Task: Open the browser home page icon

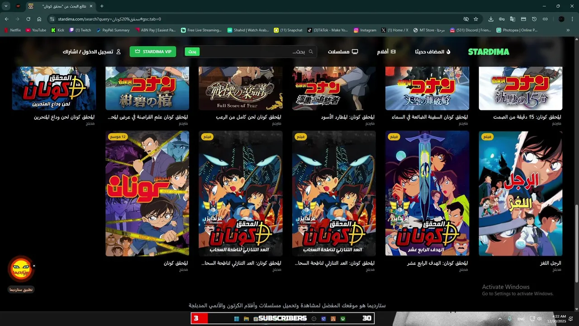Action: point(39,19)
